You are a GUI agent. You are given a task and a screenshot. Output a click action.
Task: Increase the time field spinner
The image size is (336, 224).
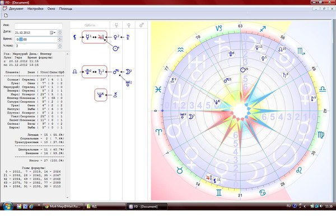(x=60, y=38)
